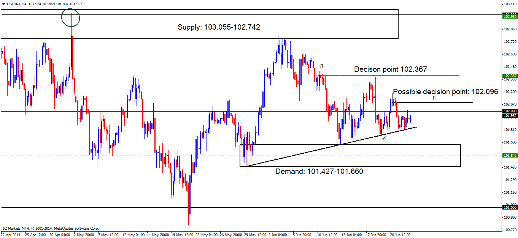Click the USDJPY,H4 chart title text

16,4
